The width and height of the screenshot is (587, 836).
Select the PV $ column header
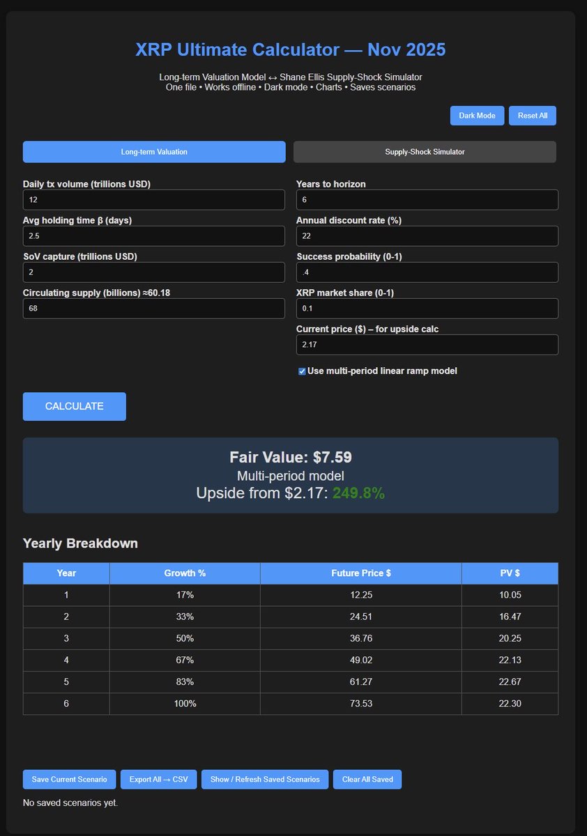pyautogui.click(x=510, y=573)
